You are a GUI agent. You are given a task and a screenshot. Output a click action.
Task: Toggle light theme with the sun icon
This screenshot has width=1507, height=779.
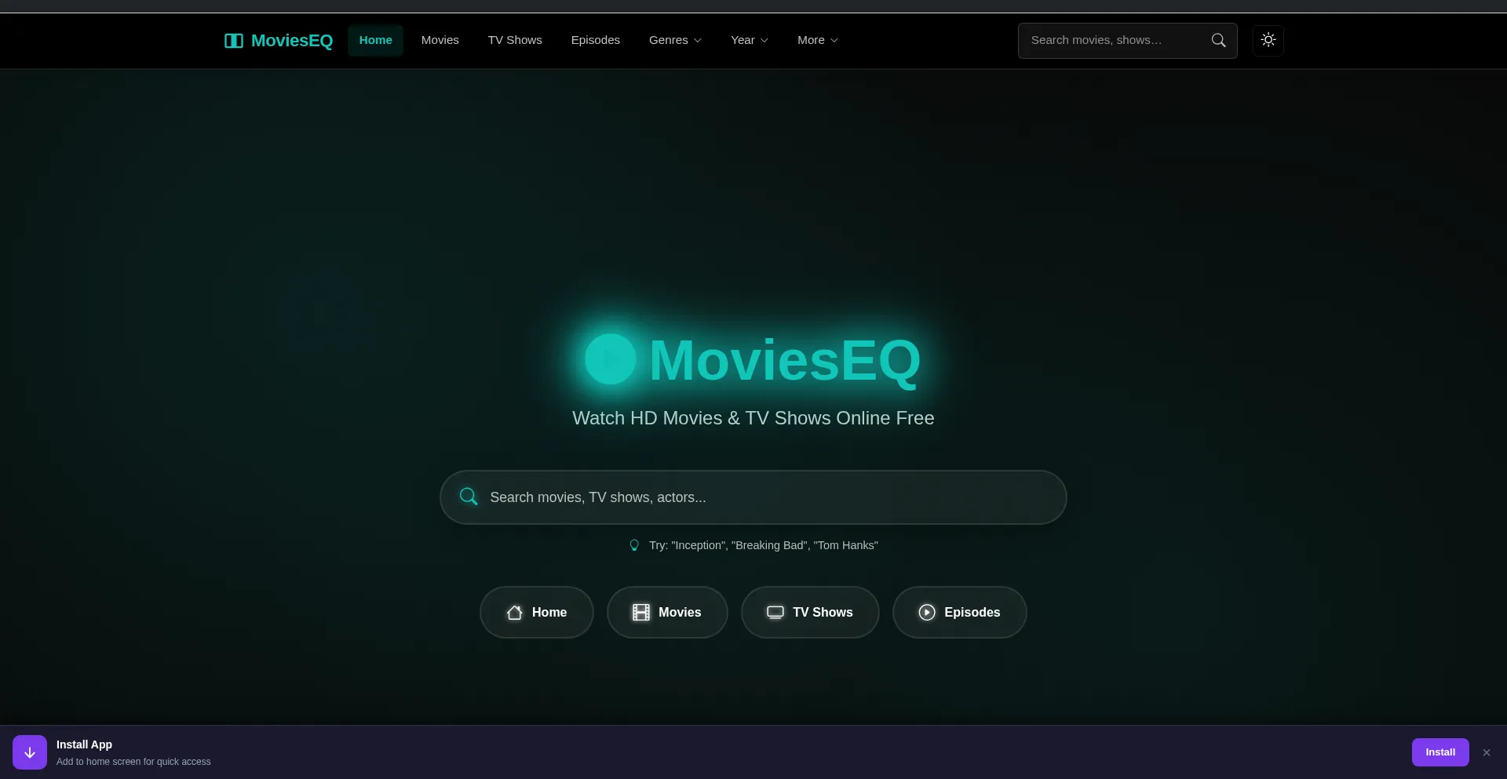(x=1268, y=40)
